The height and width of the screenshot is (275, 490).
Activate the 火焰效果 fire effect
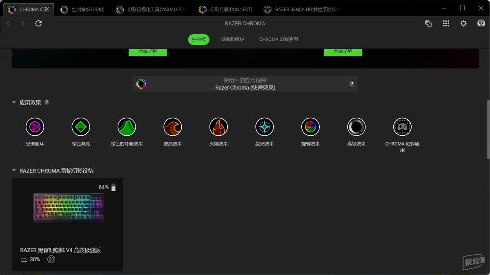pyautogui.click(x=218, y=127)
